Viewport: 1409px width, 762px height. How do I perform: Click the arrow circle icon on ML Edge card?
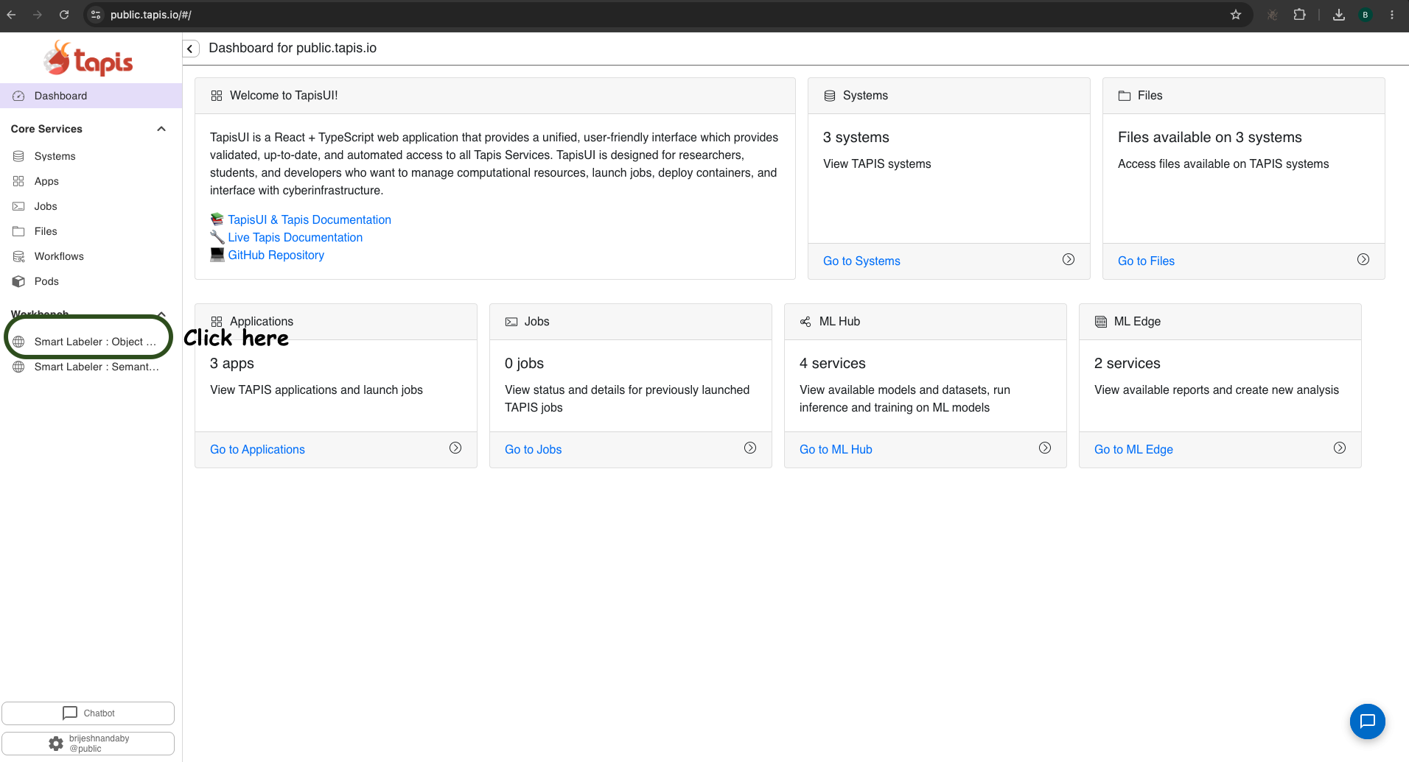1340,448
